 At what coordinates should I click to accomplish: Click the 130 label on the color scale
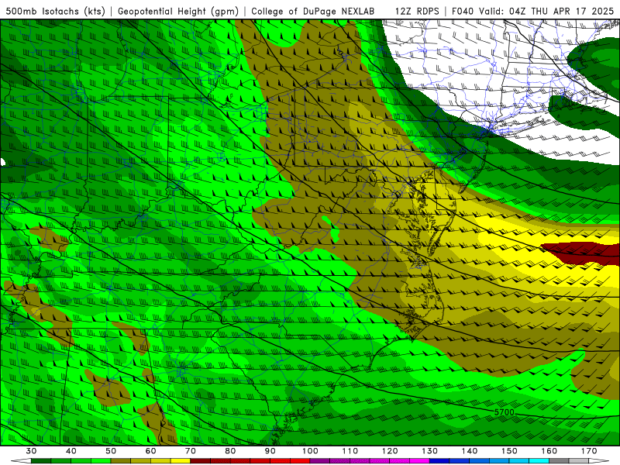tap(429, 451)
